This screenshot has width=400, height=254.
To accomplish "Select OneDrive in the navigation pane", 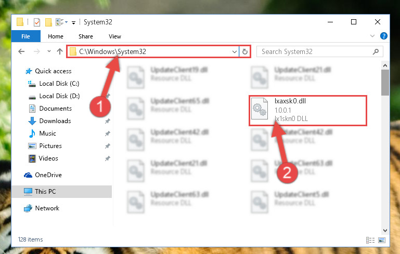I will [x=48, y=175].
